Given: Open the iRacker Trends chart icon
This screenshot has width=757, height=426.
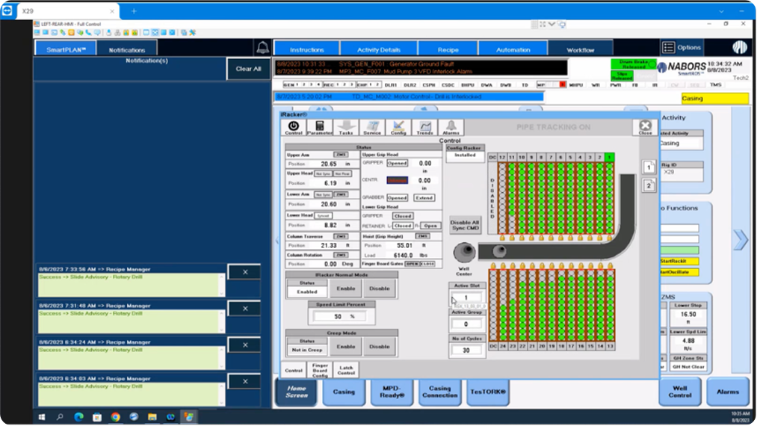Looking at the screenshot, I should 424,128.
